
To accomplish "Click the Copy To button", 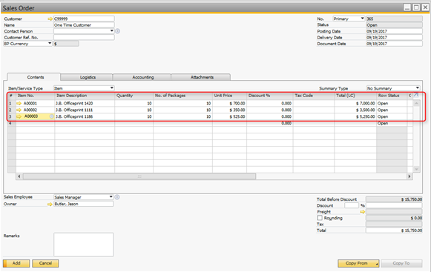I will [x=401, y=263].
